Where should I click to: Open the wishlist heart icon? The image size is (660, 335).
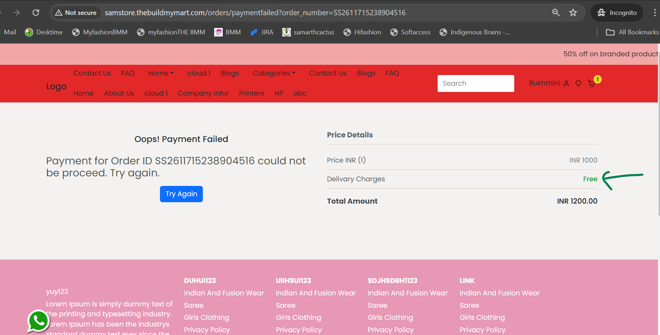click(578, 84)
